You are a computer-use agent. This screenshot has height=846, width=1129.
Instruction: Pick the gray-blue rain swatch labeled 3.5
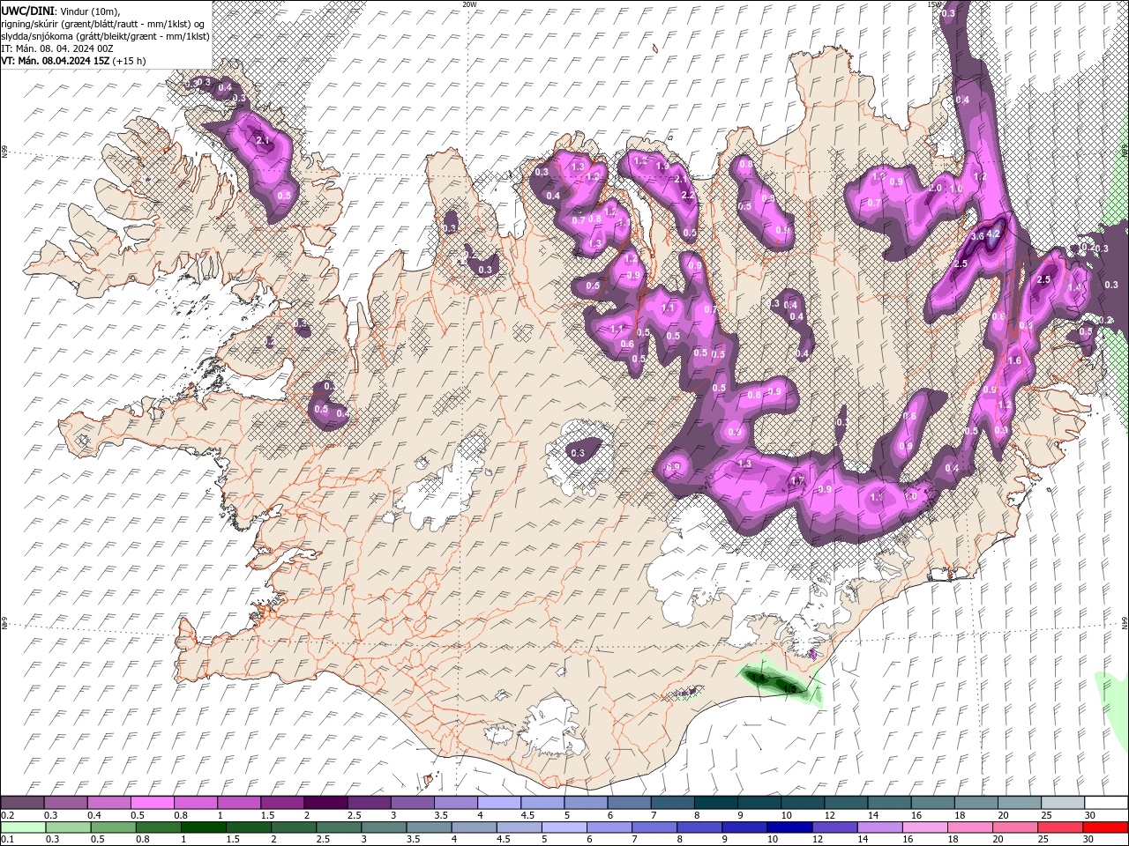pos(429,827)
